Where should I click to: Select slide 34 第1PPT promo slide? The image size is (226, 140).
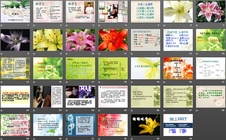point(178,125)
